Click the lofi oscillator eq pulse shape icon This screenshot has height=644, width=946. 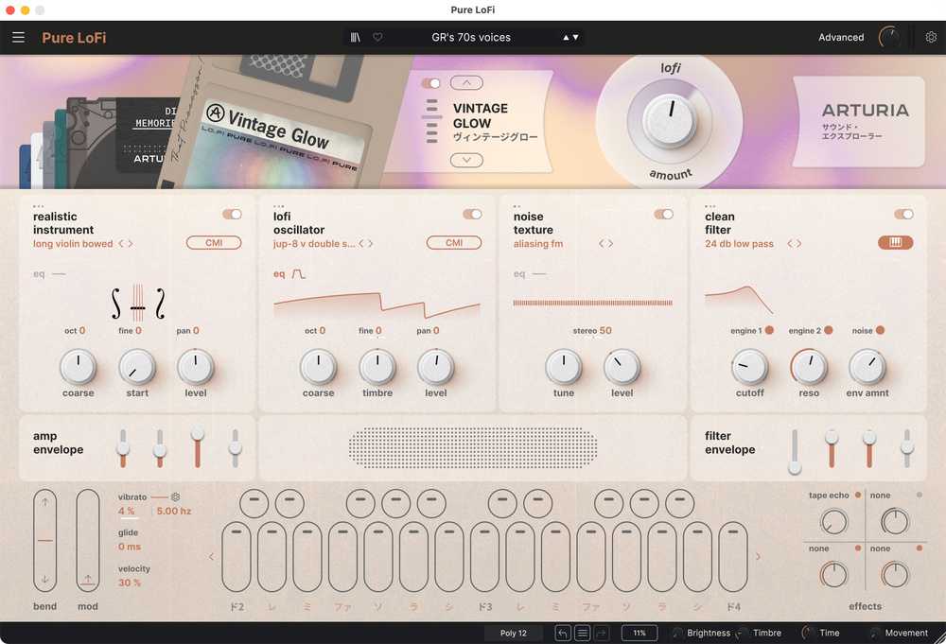tap(299, 273)
